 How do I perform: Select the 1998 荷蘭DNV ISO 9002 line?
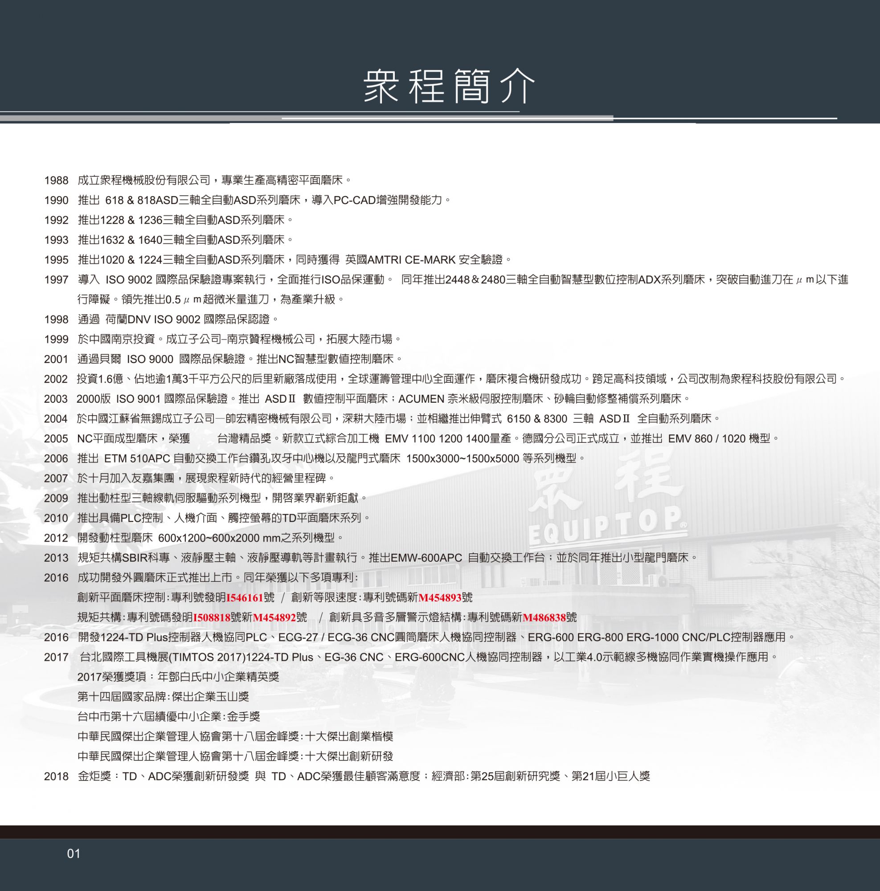pos(161,319)
